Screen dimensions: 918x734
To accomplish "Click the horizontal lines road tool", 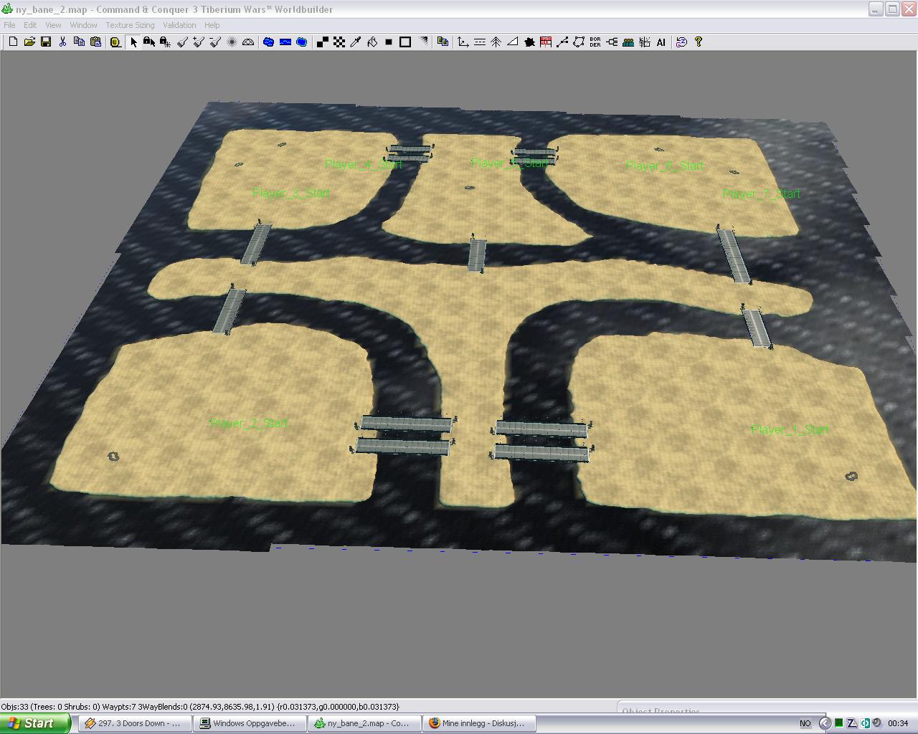I will 480,42.
